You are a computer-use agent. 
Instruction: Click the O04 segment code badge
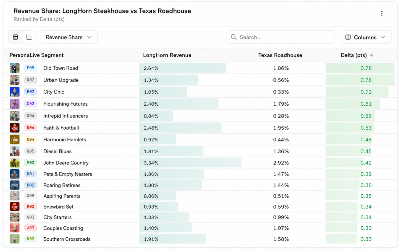pos(30,140)
